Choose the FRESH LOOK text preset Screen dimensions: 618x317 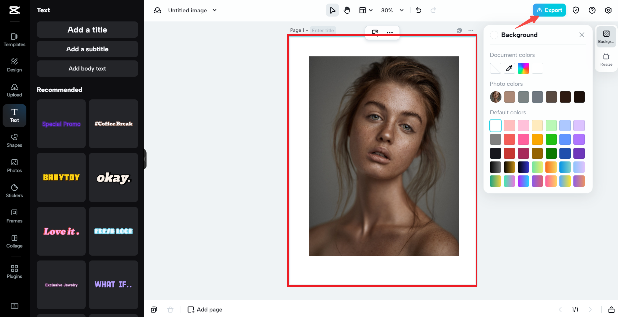pyautogui.click(x=113, y=231)
